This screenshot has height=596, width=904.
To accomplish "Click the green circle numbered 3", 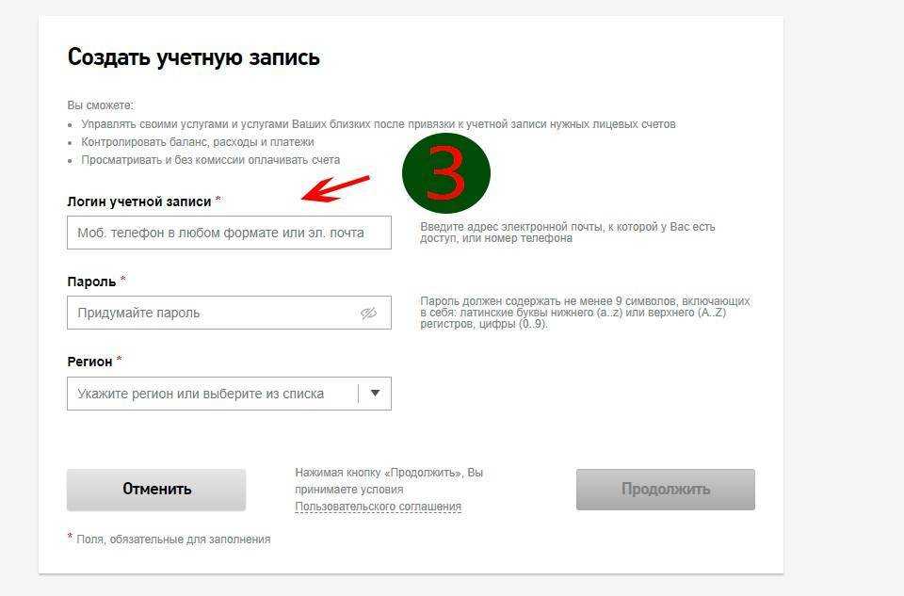I will pos(446,173).
